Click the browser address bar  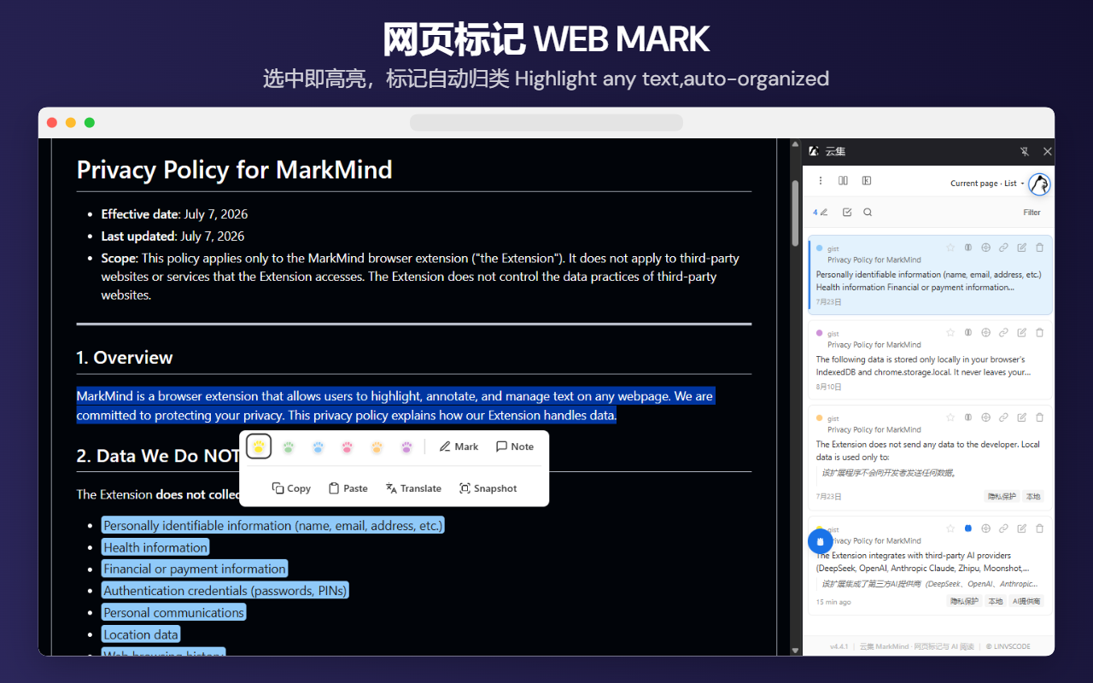[x=546, y=123]
